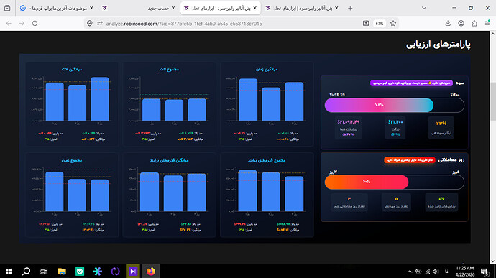Close the حساب جدید tab
Image resolution: width=496 pixels, height=278 pixels.
click(173, 8)
